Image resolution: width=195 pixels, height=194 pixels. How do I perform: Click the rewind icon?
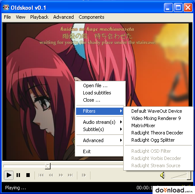click(51, 175)
